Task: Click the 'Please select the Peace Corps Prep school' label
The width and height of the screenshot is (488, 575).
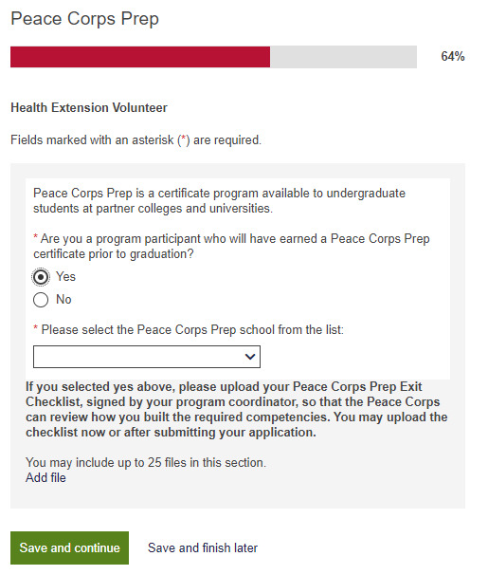Action: coord(189,329)
